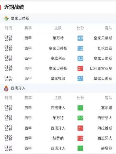Select away team 瓦伦西亚 in the 04-22 row
The width and height of the screenshot is (116, 154).
[105, 48]
